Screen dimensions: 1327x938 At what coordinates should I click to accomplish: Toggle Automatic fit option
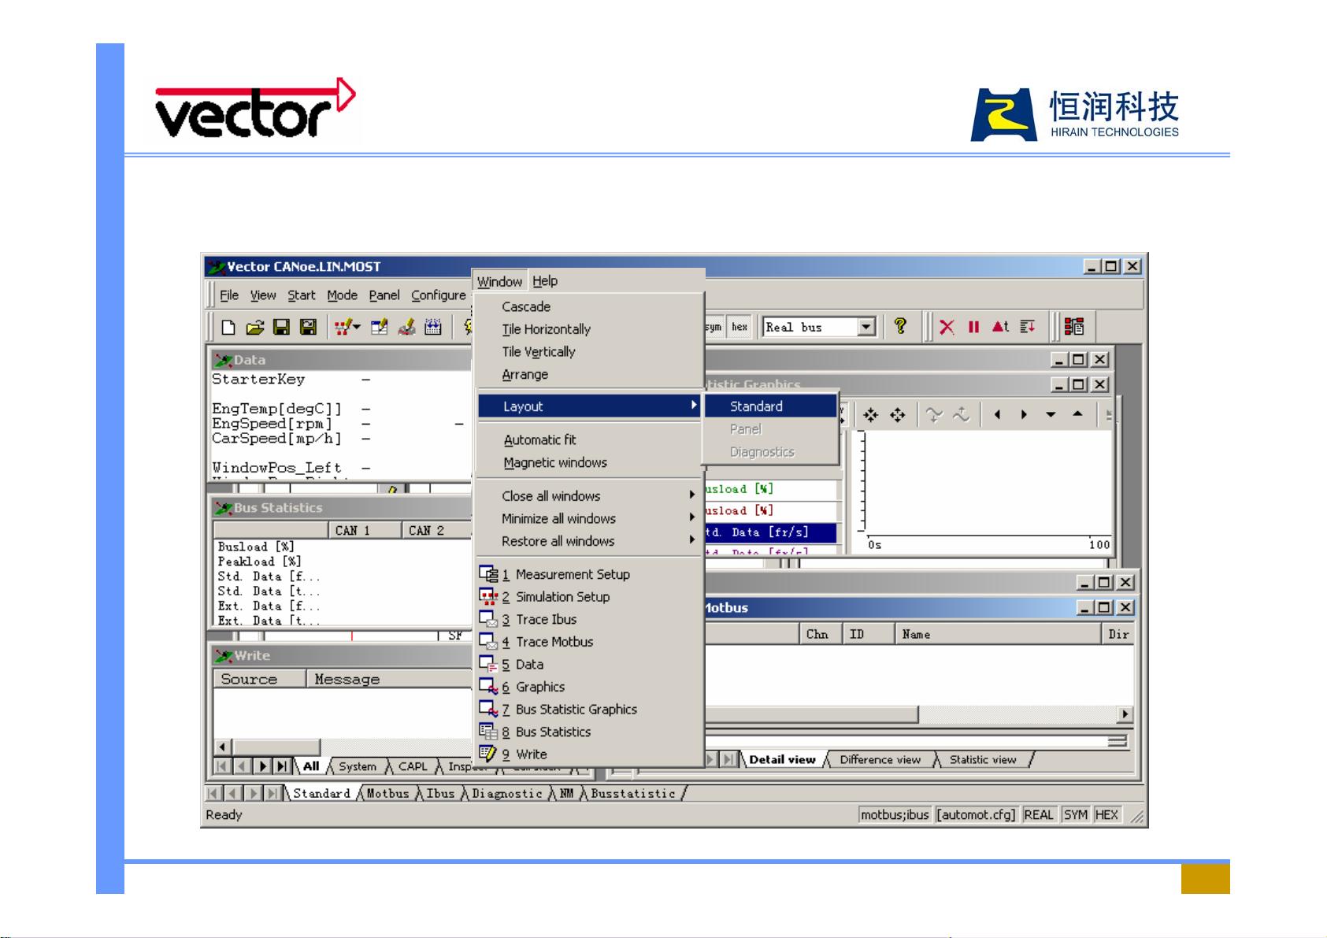point(589,439)
